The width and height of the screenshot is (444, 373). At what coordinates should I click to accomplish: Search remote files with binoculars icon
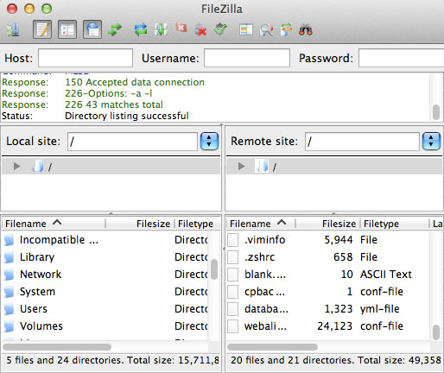pos(306,29)
